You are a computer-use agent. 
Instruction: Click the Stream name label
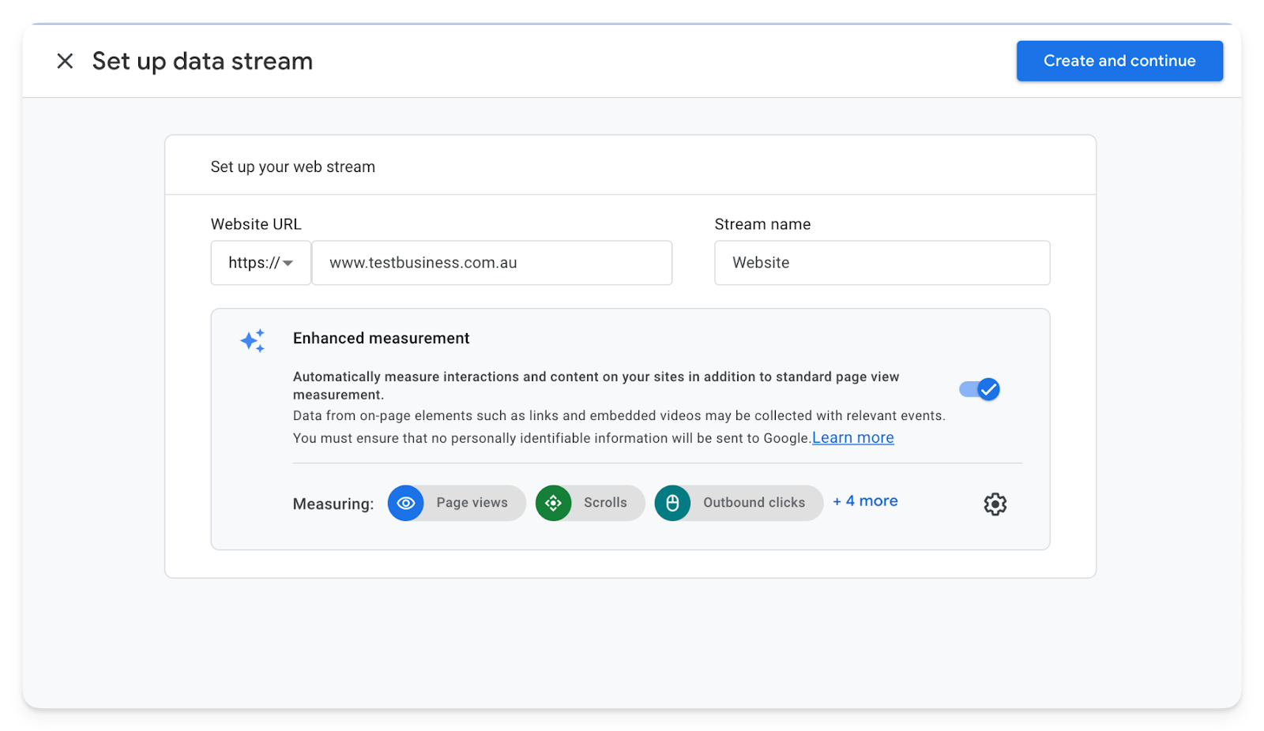pyautogui.click(x=762, y=224)
